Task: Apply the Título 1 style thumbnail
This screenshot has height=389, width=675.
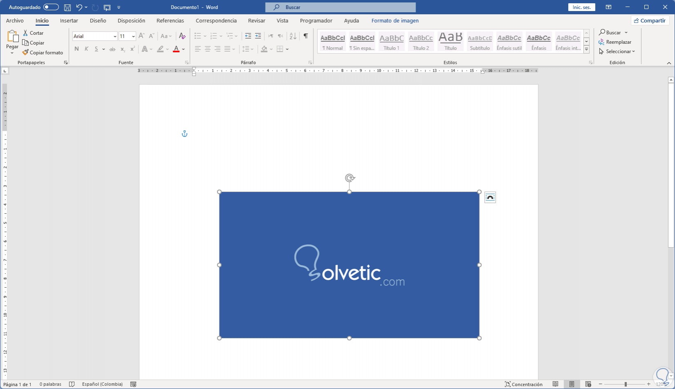Action: pyautogui.click(x=391, y=42)
